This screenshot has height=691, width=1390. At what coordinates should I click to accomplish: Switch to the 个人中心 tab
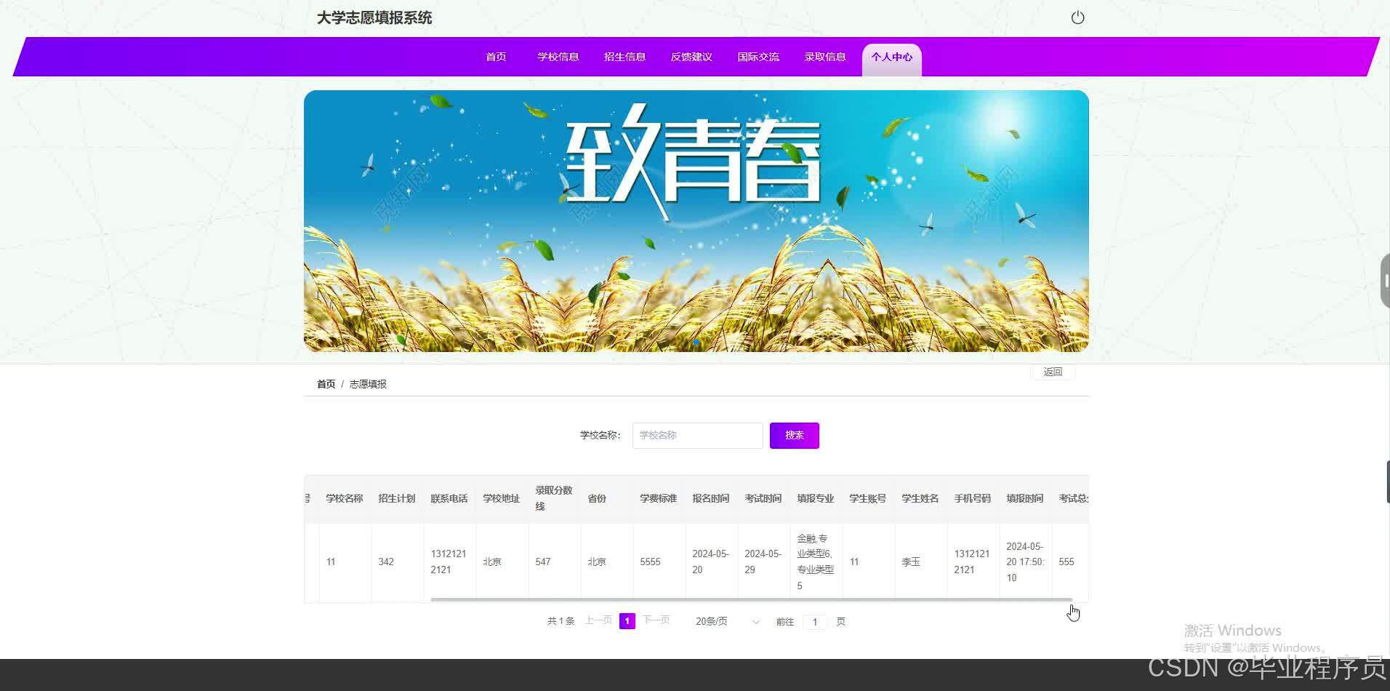coord(892,57)
